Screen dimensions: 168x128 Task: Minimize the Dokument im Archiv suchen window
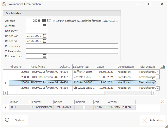coord(138,4)
